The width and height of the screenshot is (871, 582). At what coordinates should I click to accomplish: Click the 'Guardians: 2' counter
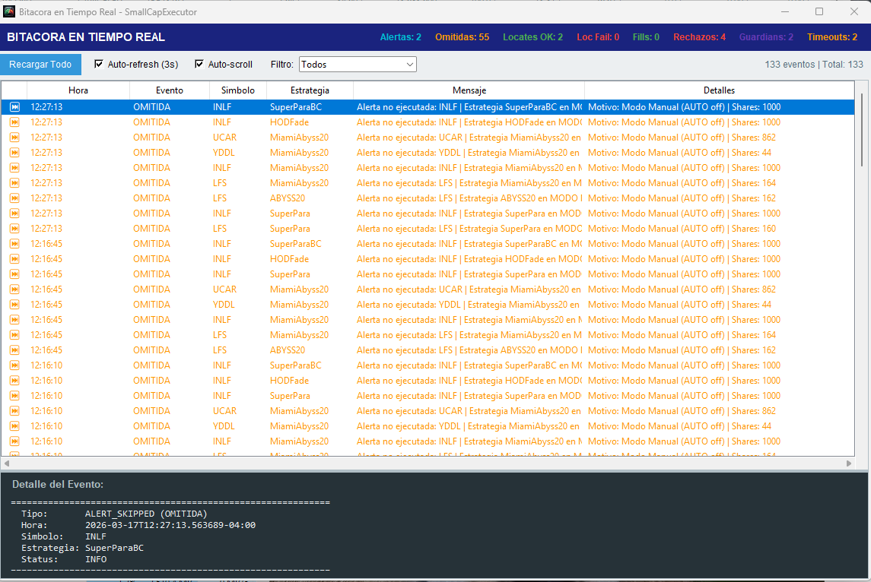pyautogui.click(x=766, y=37)
